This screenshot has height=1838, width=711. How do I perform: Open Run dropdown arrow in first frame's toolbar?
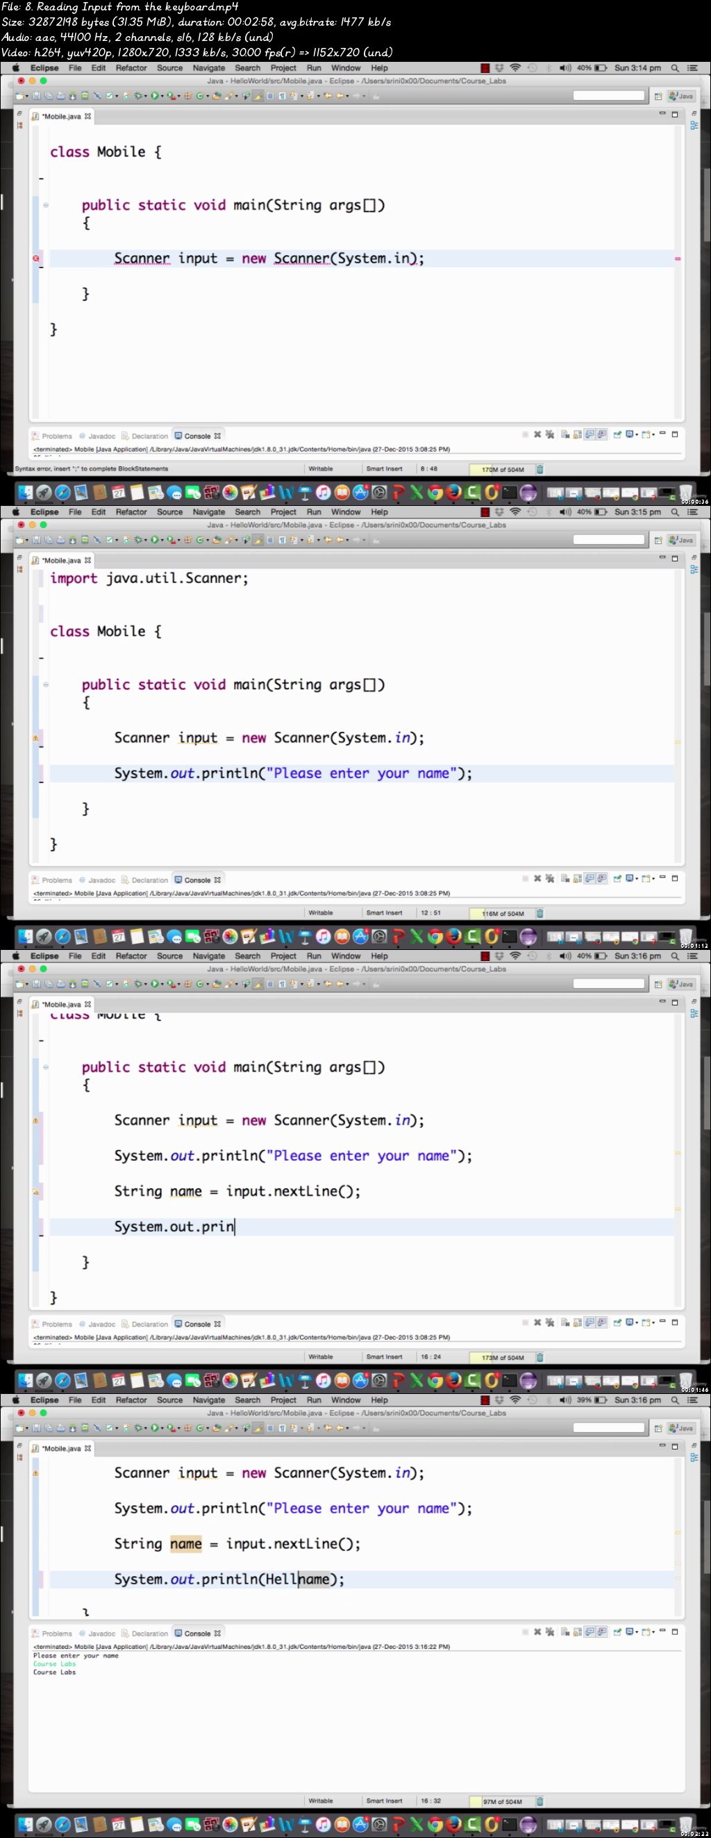click(x=161, y=96)
